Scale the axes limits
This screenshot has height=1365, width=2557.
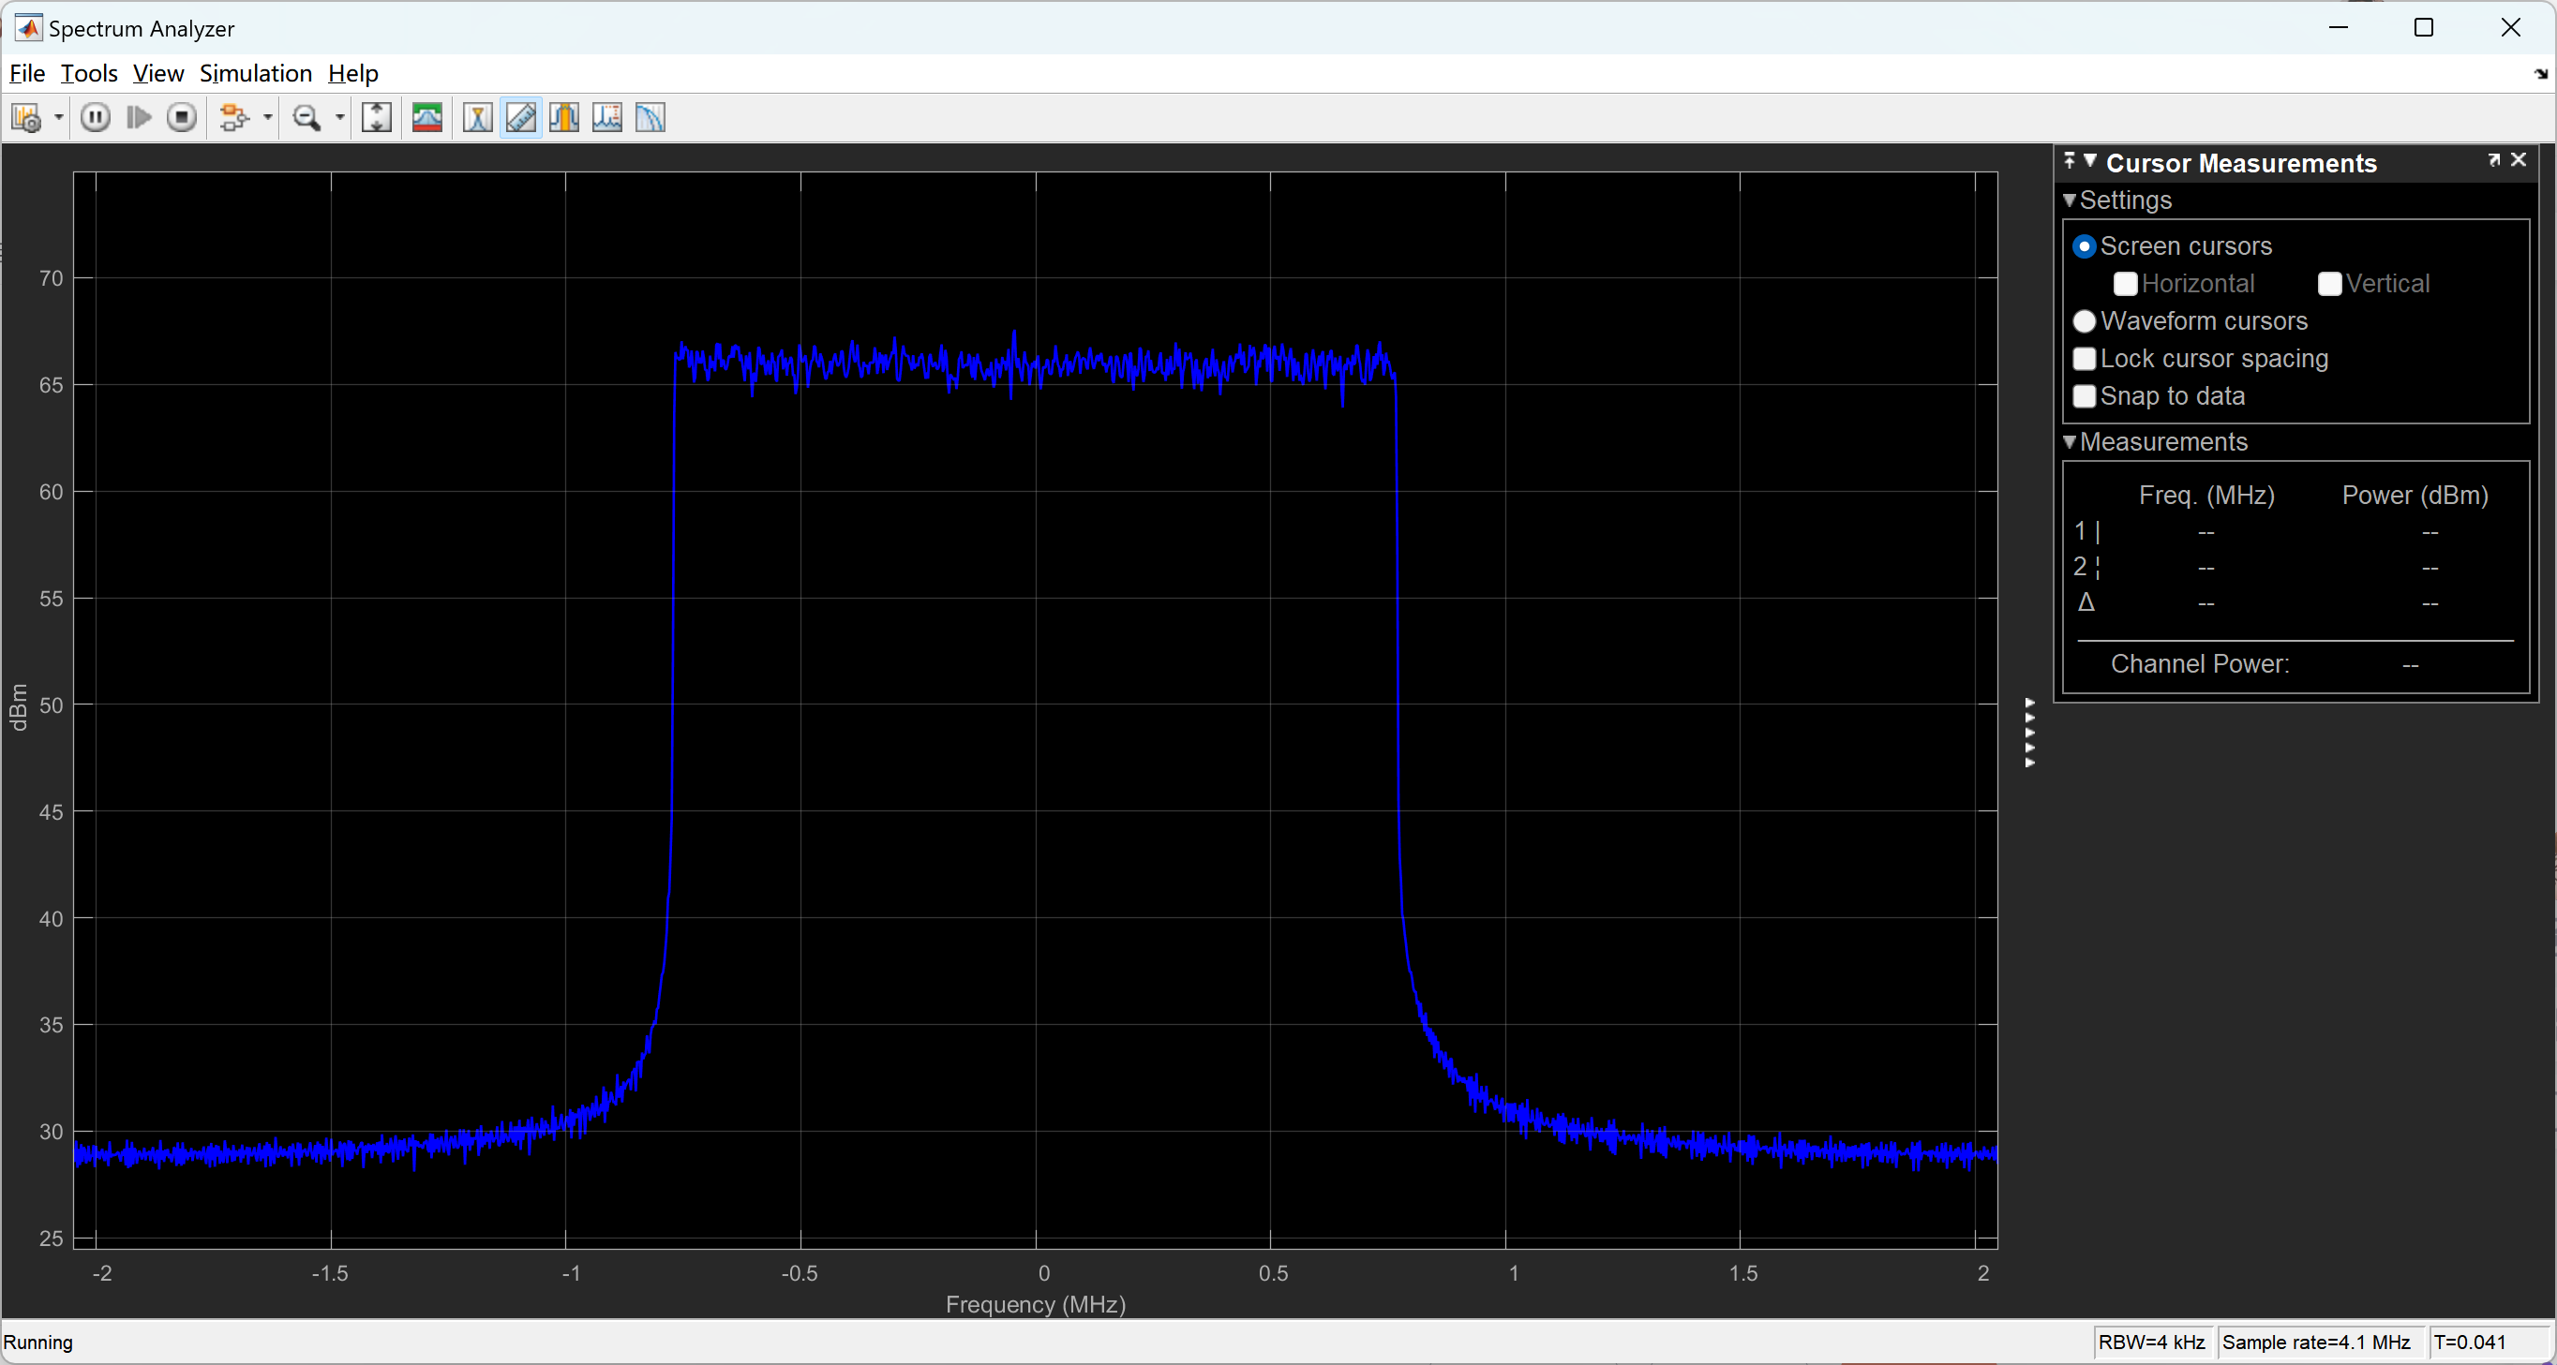point(376,118)
